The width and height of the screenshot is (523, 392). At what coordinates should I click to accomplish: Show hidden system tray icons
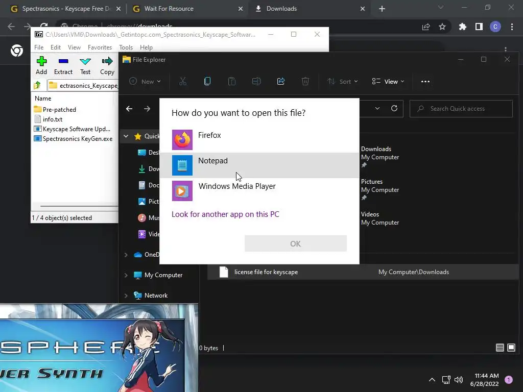click(x=432, y=380)
